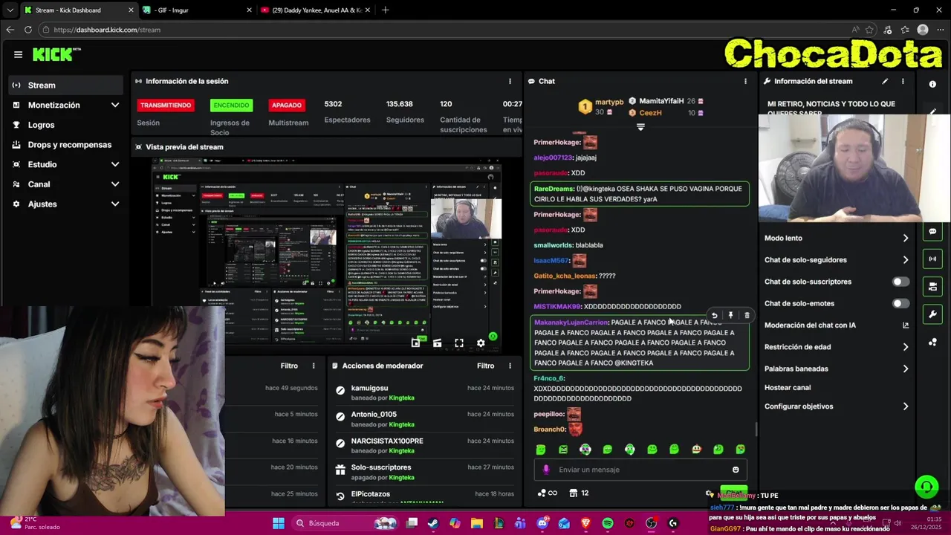Click the chat bubble icon in right rail
The width and height of the screenshot is (951, 535).
(x=932, y=231)
